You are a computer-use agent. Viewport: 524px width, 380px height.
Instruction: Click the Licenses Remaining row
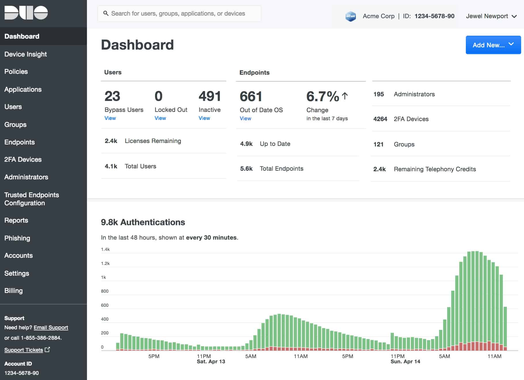(x=164, y=141)
